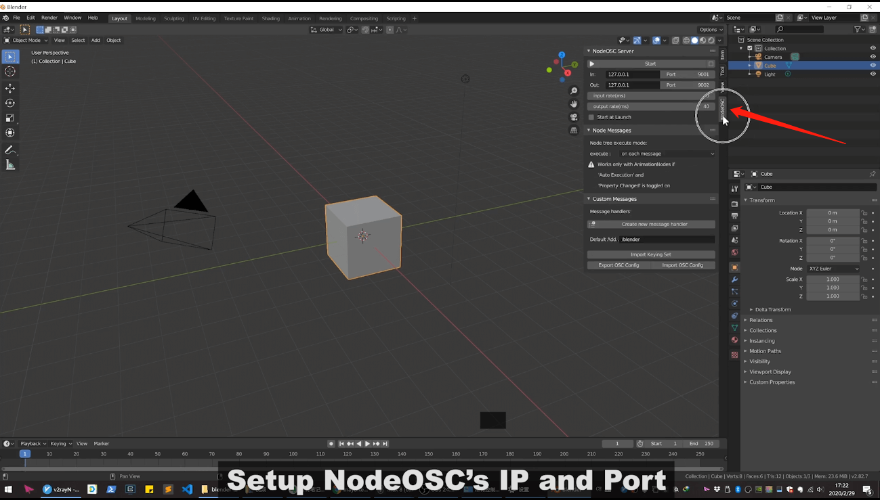This screenshot has height=500, width=880.
Task: Switch to the Sculpting workspace tab
Action: coord(174,19)
